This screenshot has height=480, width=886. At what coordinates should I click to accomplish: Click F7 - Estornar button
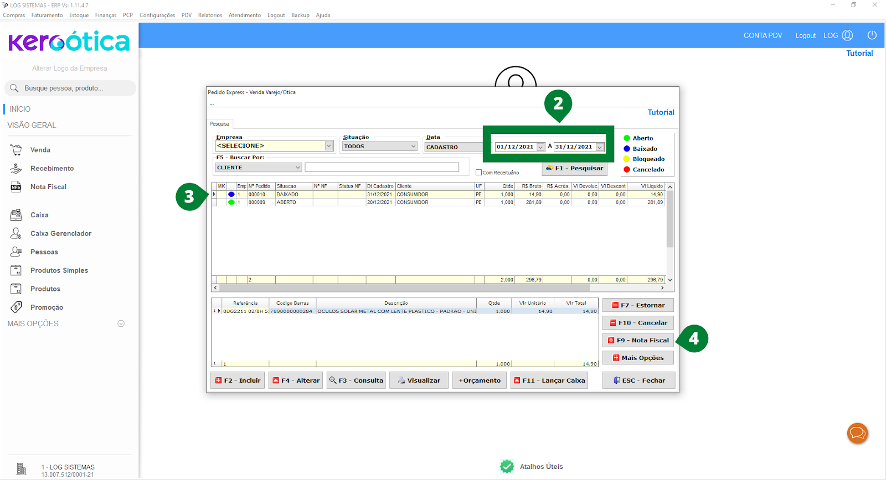tap(638, 305)
